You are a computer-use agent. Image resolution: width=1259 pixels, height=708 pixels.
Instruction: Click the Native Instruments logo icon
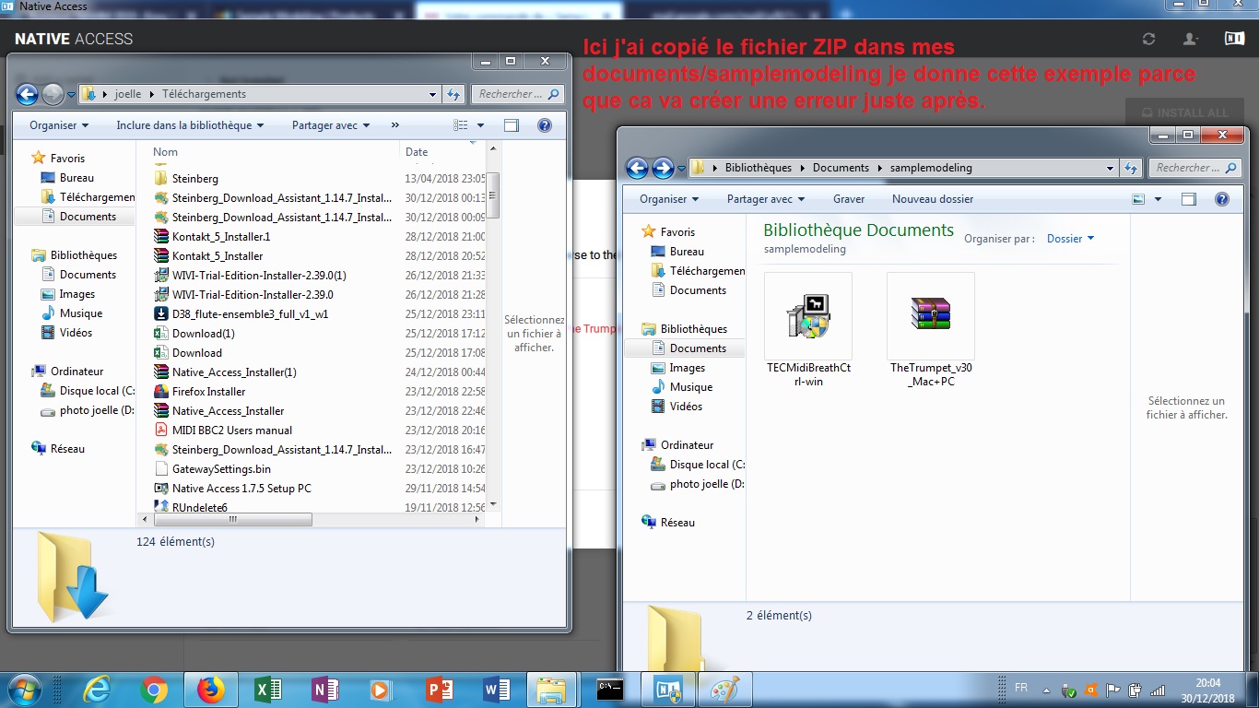pyautogui.click(x=1234, y=39)
